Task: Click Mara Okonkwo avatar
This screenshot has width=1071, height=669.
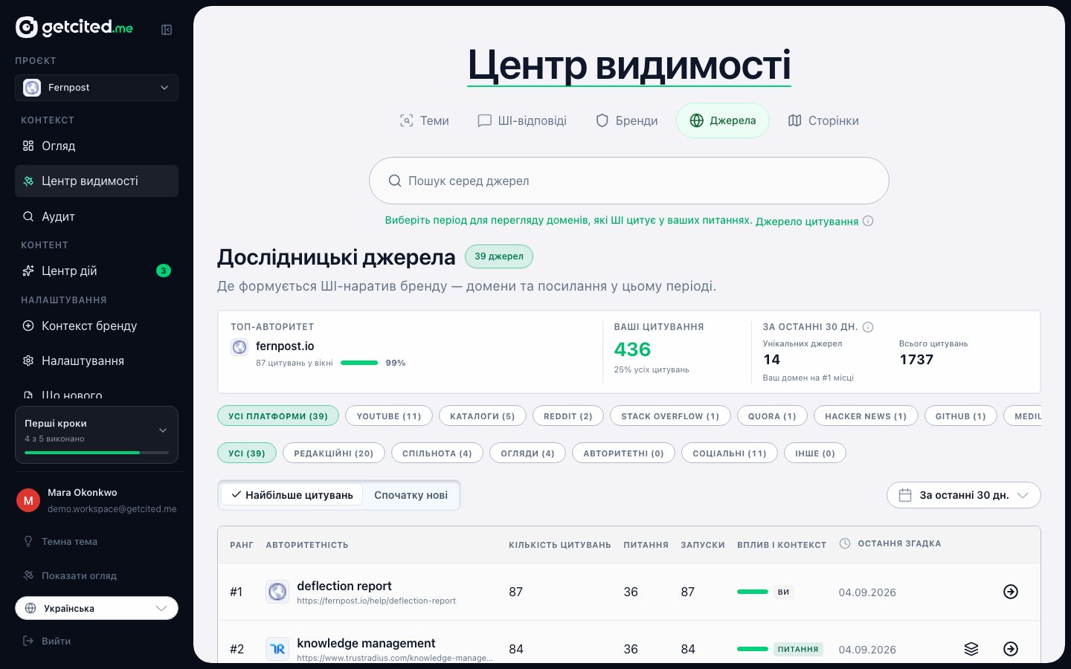Action: tap(28, 500)
